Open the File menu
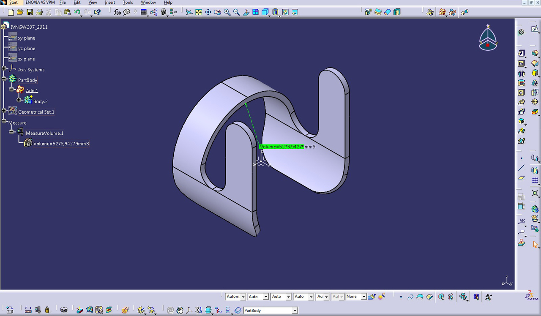This screenshot has width=541, height=316. (63, 3)
